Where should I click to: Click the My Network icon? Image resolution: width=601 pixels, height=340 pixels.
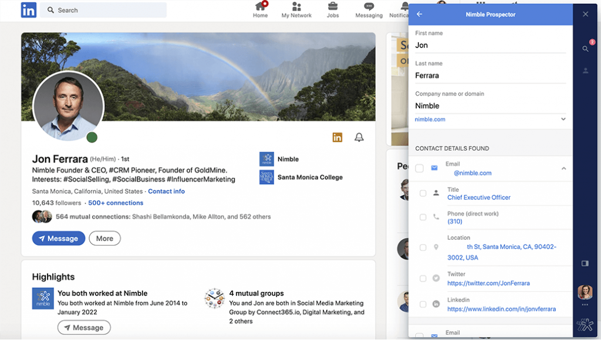pyautogui.click(x=296, y=9)
